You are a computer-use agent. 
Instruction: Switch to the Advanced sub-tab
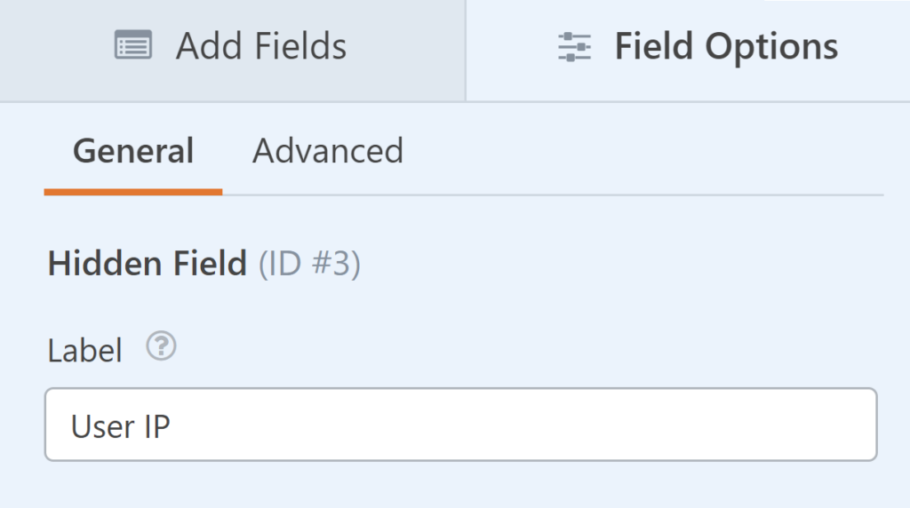click(x=327, y=151)
